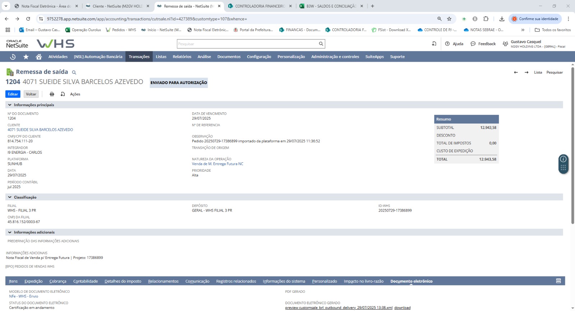Click the search magnifier beside Remessa de saída
The width and height of the screenshot is (575, 311).
click(74, 73)
